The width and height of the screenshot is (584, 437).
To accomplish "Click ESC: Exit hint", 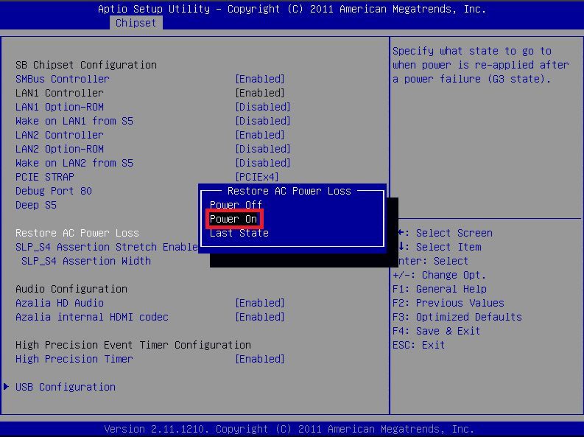I will coord(418,345).
